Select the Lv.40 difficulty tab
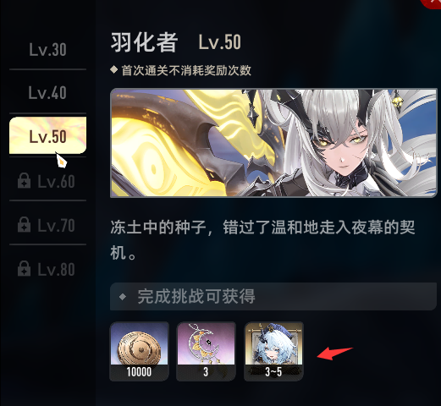Screen dimensions: 441x406 click(47, 92)
